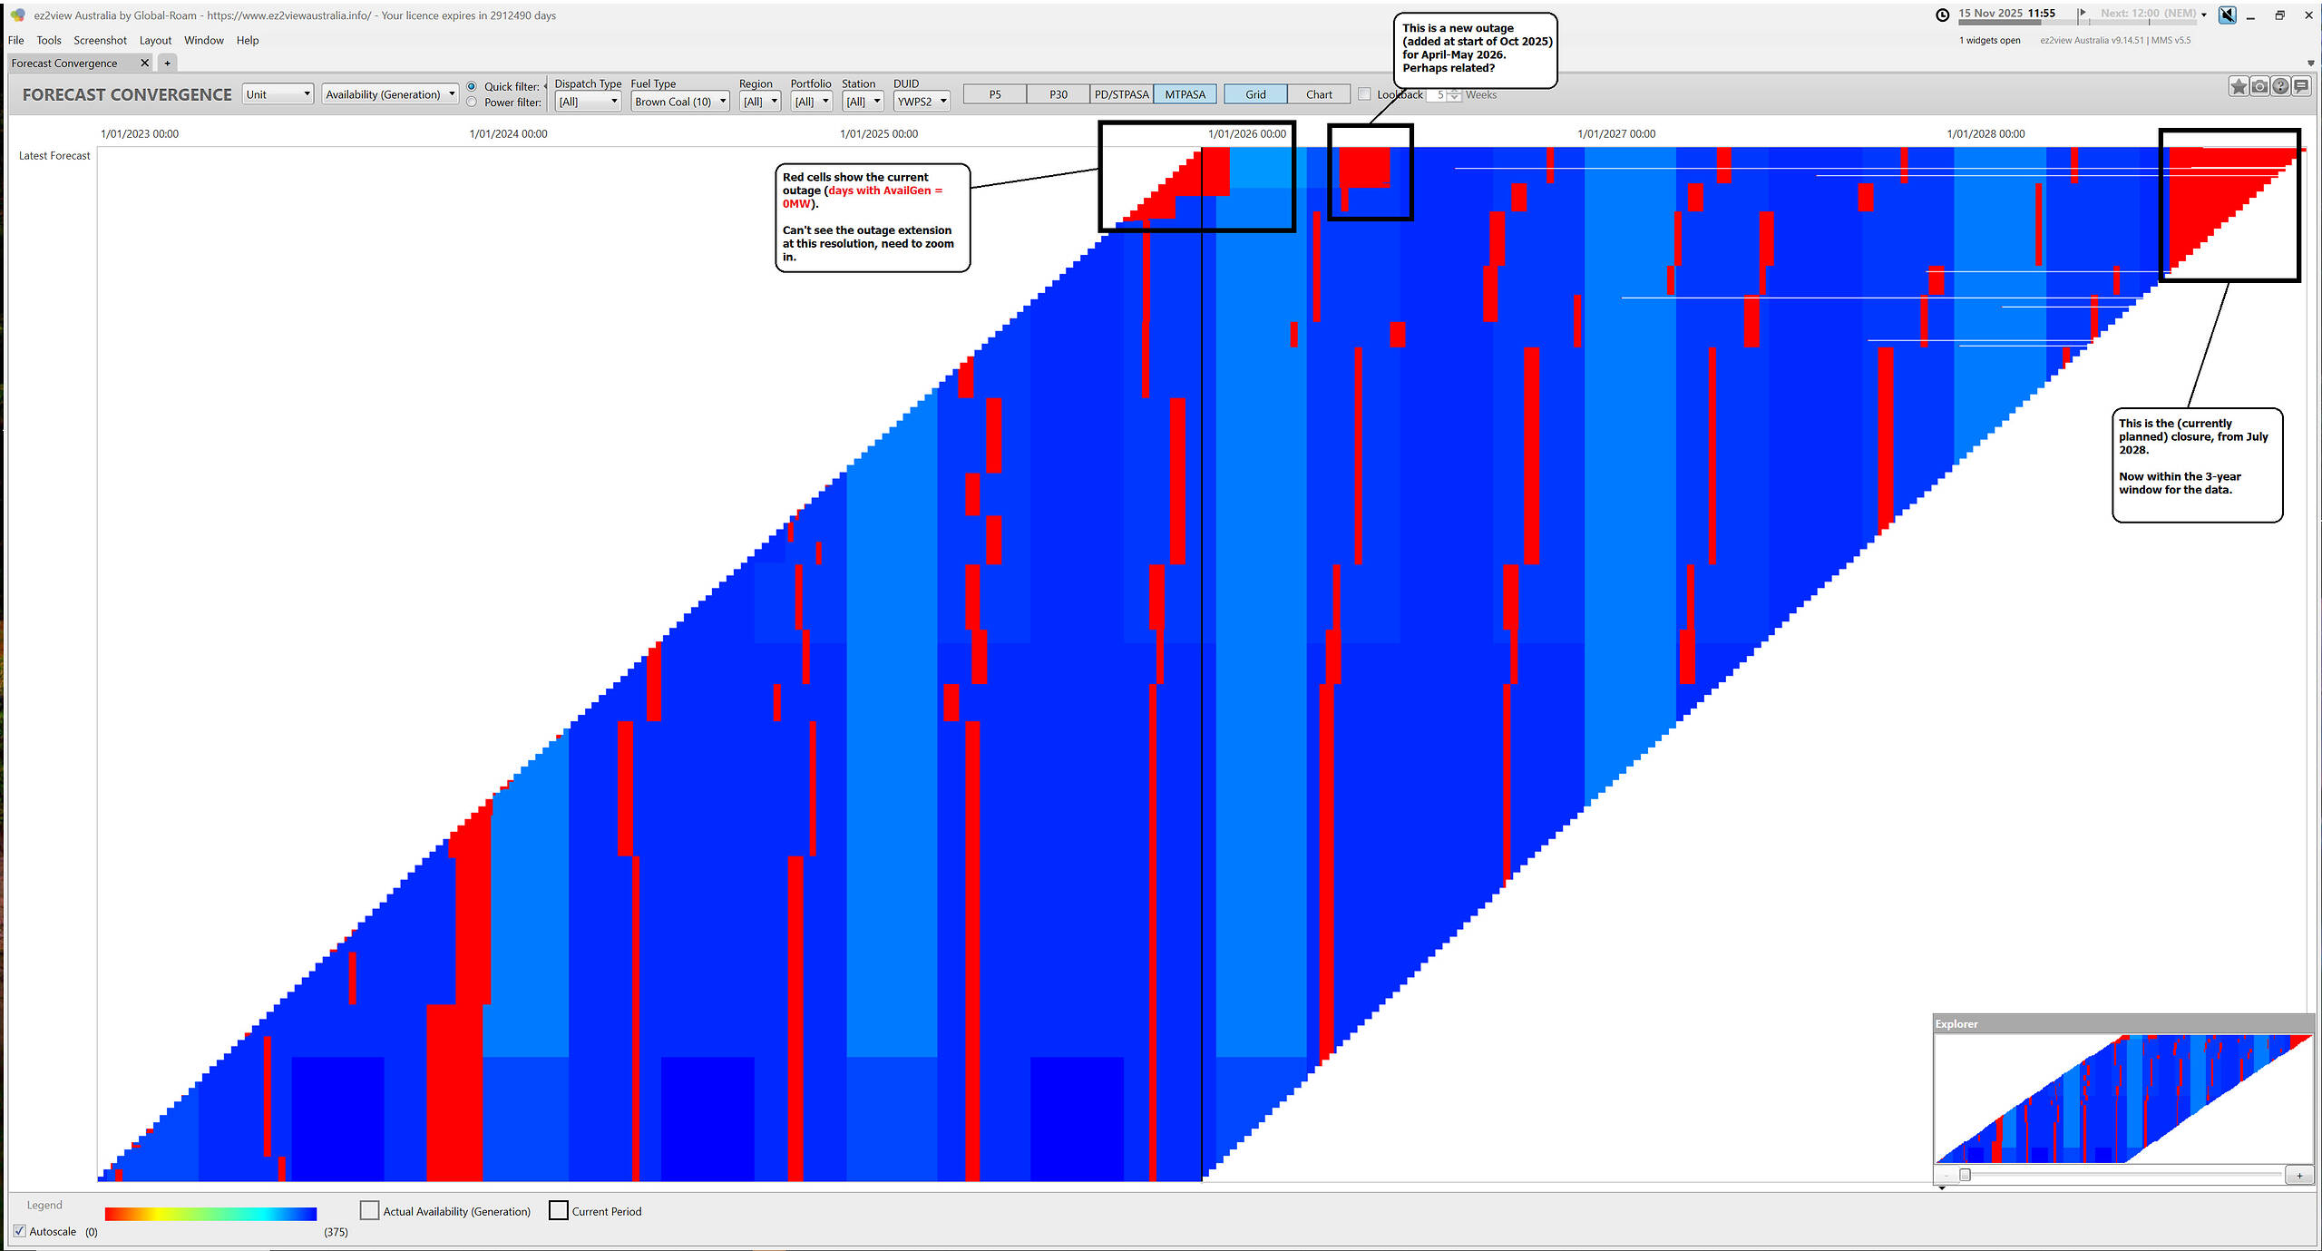Open the question mark help icon

pos(2280,86)
